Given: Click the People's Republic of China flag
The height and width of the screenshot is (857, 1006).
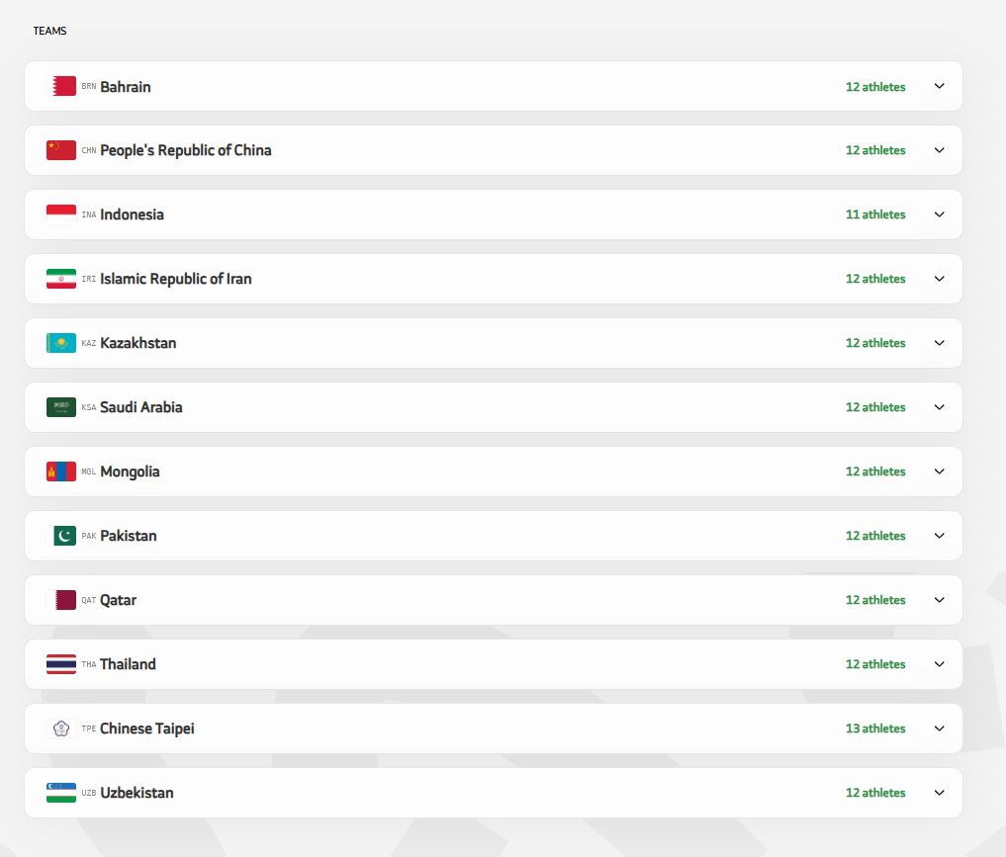Looking at the screenshot, I should coord(60,150).
